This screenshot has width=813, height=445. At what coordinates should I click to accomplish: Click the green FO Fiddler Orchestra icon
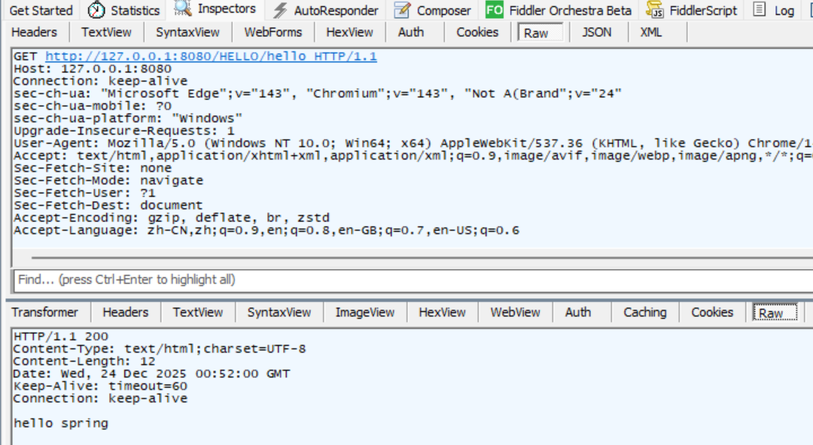[495, 10]
